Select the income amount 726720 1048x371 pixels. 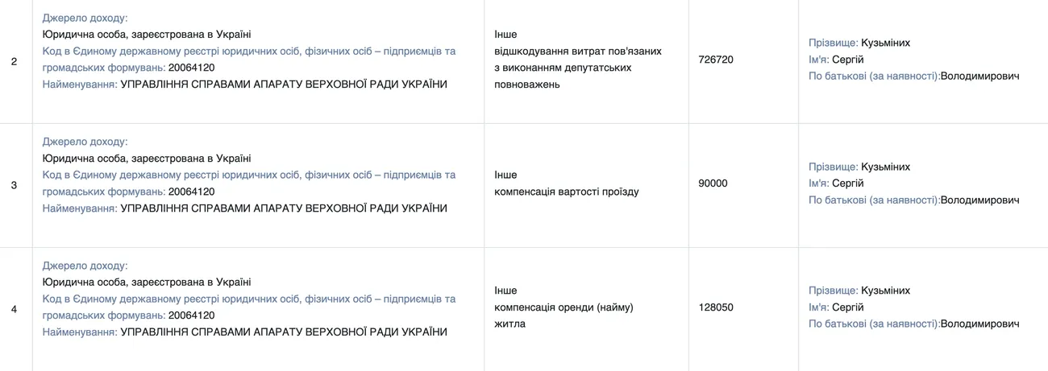tap(716, 60)
